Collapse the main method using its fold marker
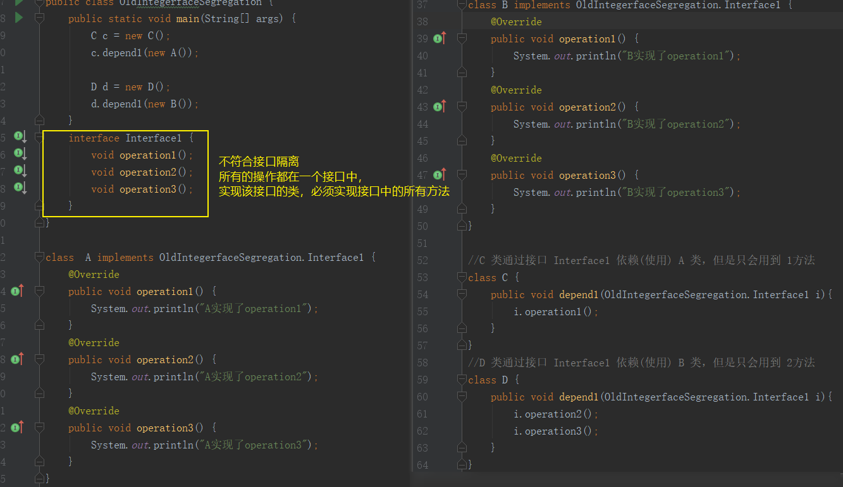The height and width of the screenshot is (487, 843). tap(39, 18)
